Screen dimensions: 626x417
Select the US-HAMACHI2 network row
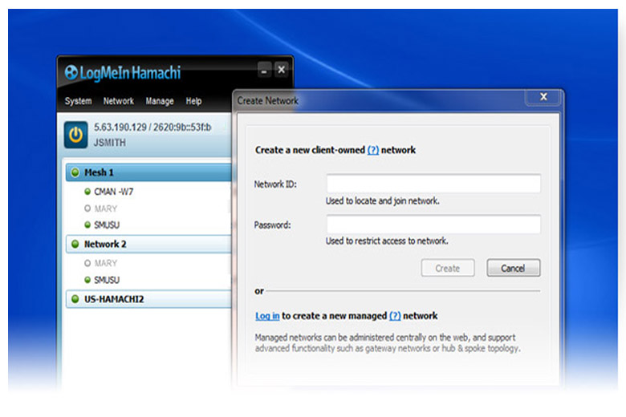tap(148, 299)
